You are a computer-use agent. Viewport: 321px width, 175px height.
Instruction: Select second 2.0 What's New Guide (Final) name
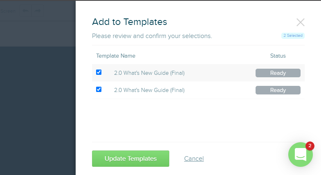point(149,90)
